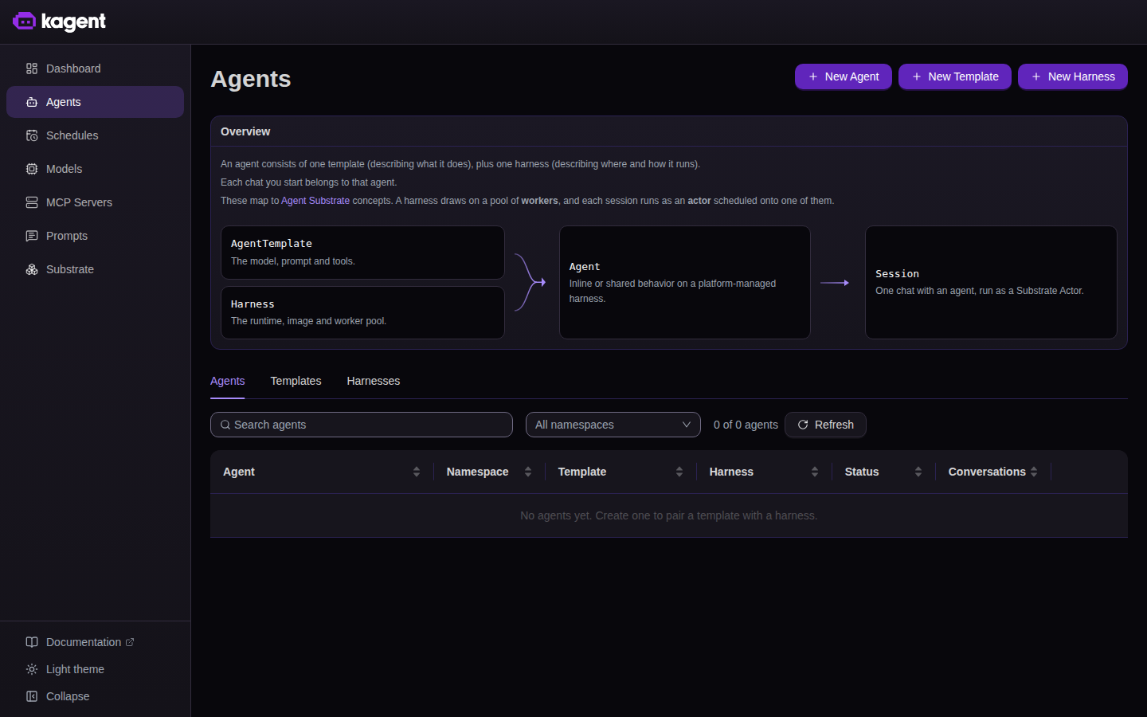
Task: Open the All namespaces dropdown
Action: click(x=613, y=425)
